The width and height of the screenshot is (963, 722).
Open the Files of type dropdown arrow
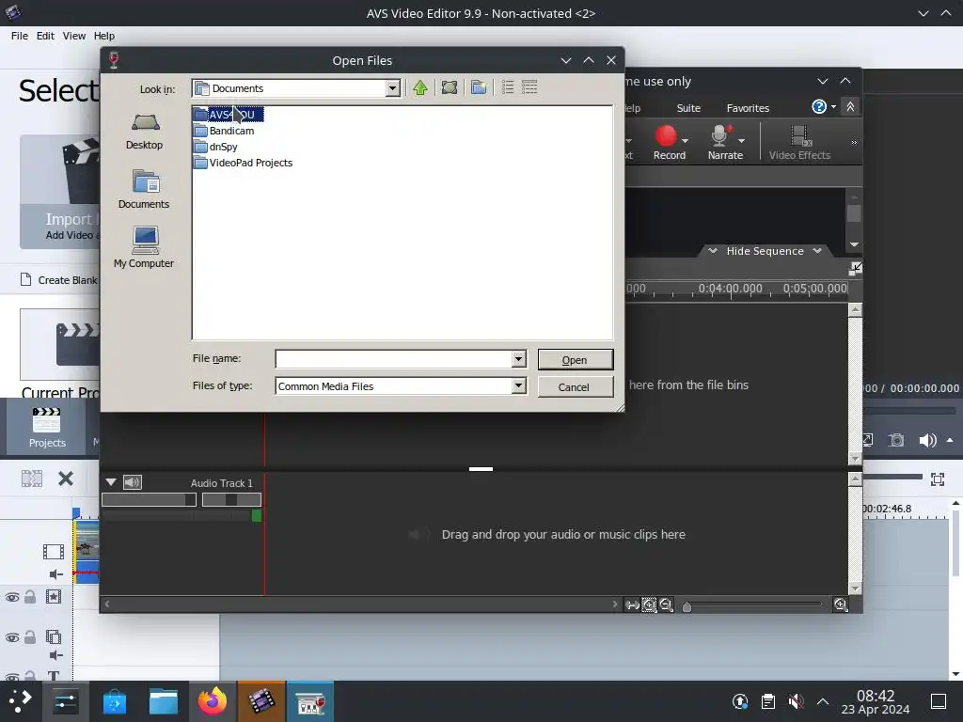point(518,386)
